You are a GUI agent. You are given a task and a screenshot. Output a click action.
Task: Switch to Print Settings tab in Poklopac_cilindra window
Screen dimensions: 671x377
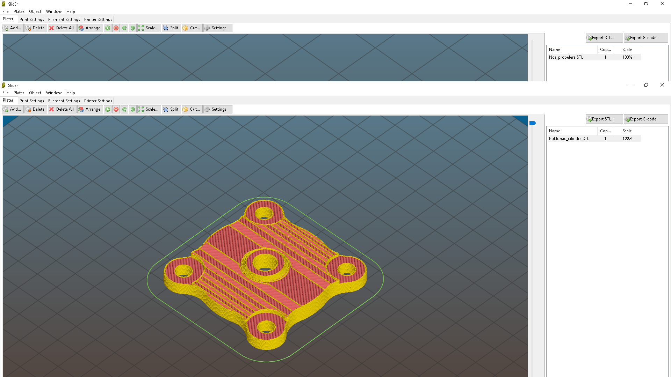(x=32, y=101)
